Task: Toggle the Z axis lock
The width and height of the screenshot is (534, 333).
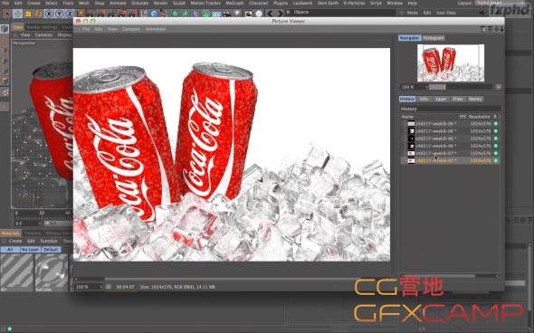Action: point(70,14)
